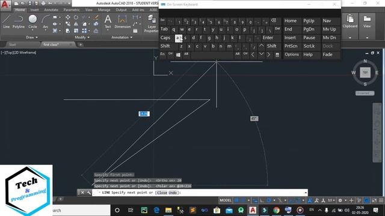
Task: Click the MODEL button on status bar
Action: click(226, 200)
